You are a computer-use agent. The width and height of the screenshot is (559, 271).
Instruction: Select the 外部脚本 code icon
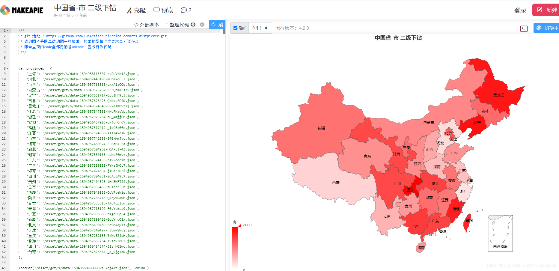(136, 25)
